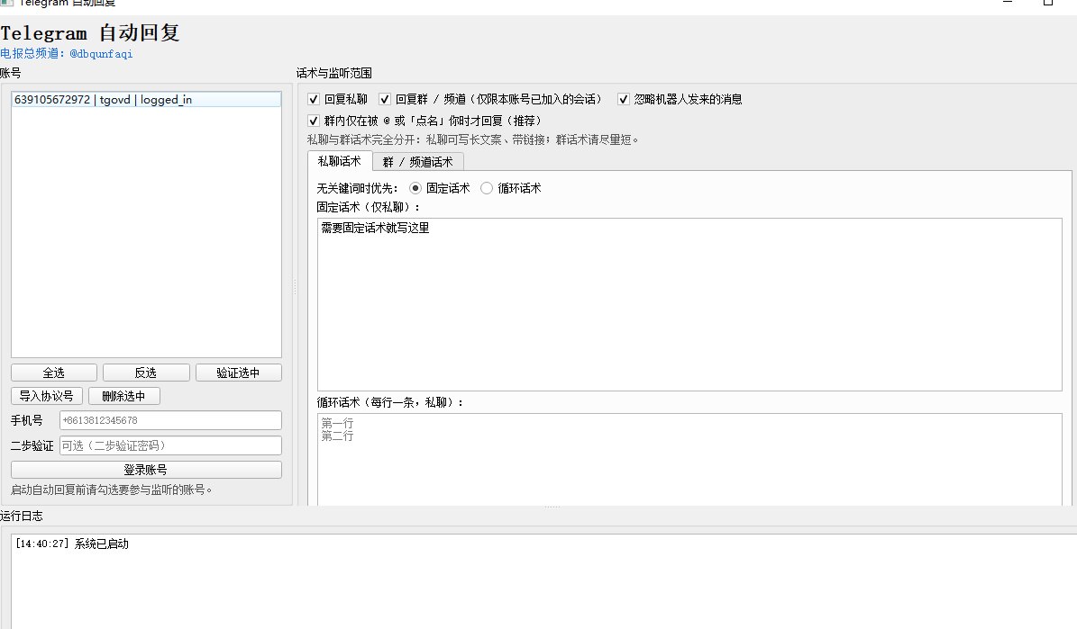The height and width of the screenshot is (629, 1077).
Task: Click 验证选中 to verify accounts
Action: tap(238, 373)
